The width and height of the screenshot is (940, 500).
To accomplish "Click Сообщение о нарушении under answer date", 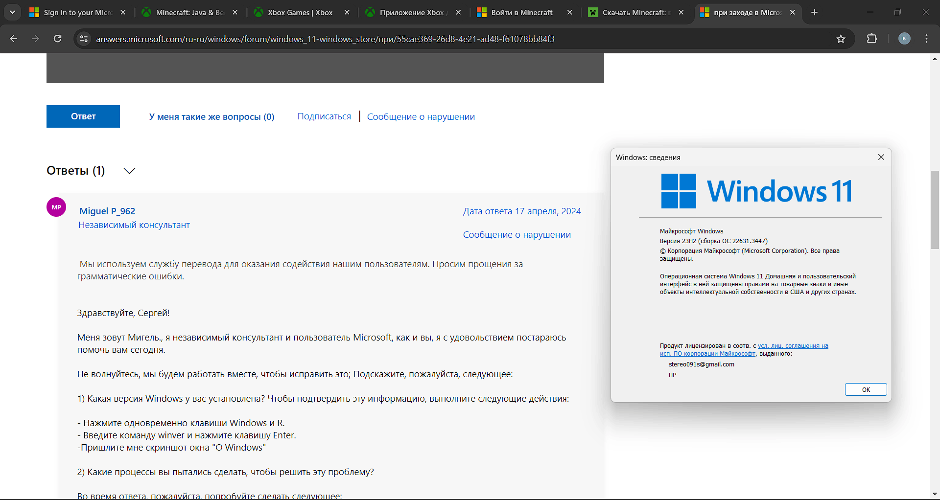I will pos(517,235).
